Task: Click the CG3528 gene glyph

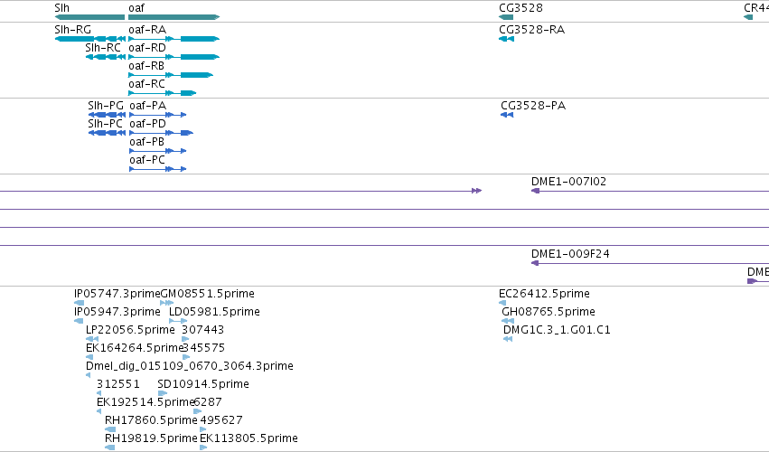Action: tap(506, 17)
